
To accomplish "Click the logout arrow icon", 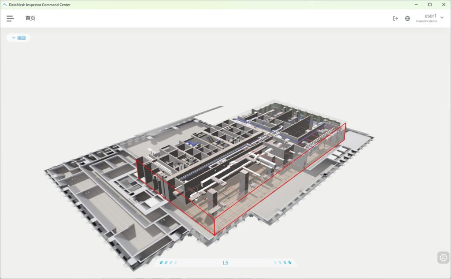I will click(395, 19).
